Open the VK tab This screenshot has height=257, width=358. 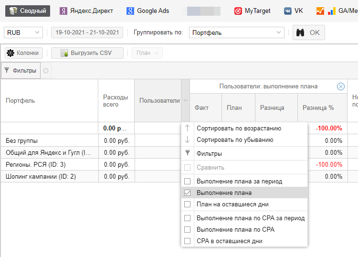[294, 11]
